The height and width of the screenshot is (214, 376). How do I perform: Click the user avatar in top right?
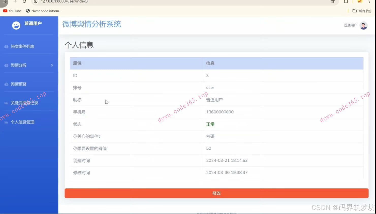364,25
